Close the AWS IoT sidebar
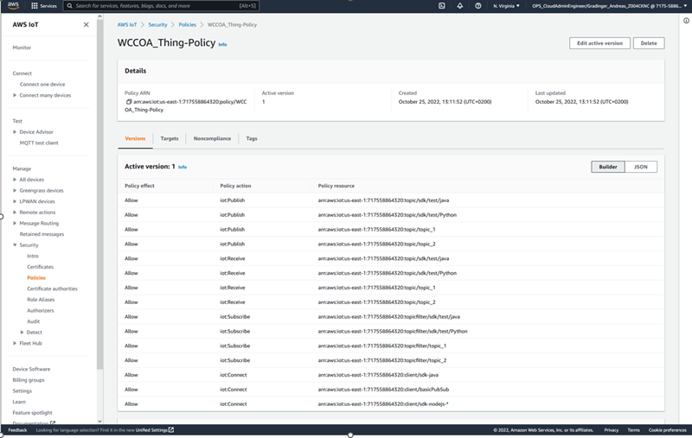This screenshot has width=692, height=438. click(x=86, y=25)
